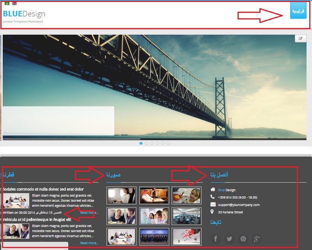Open the Google Plus social icon
The height and width of the screenshot is (250, 312).
[x=257, y=239]
